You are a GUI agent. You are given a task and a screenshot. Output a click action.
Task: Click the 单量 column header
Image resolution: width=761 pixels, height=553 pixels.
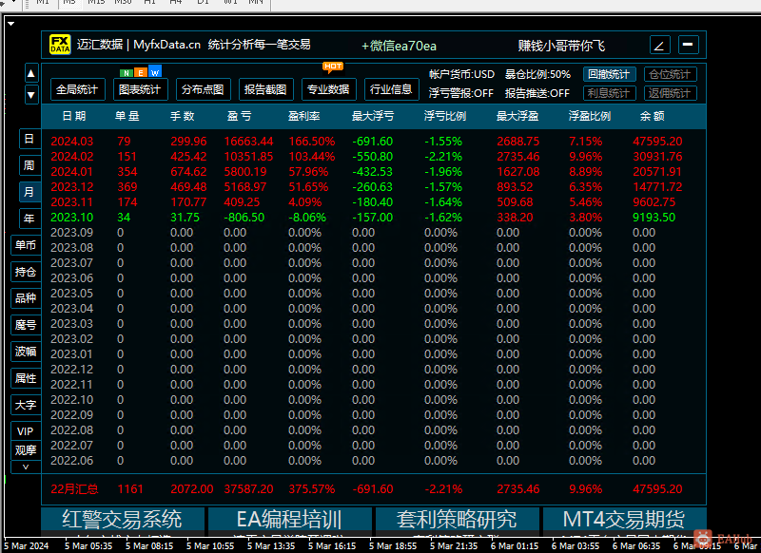[x=127, y=116]
